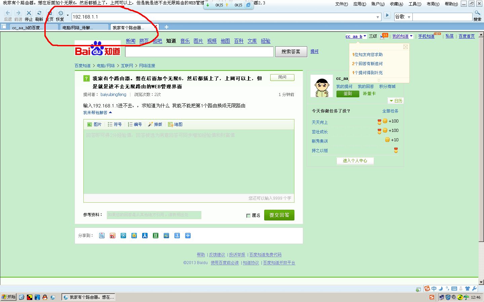
Task: Open the 新闻 link in the Baidu navigation
Action: 130,41
